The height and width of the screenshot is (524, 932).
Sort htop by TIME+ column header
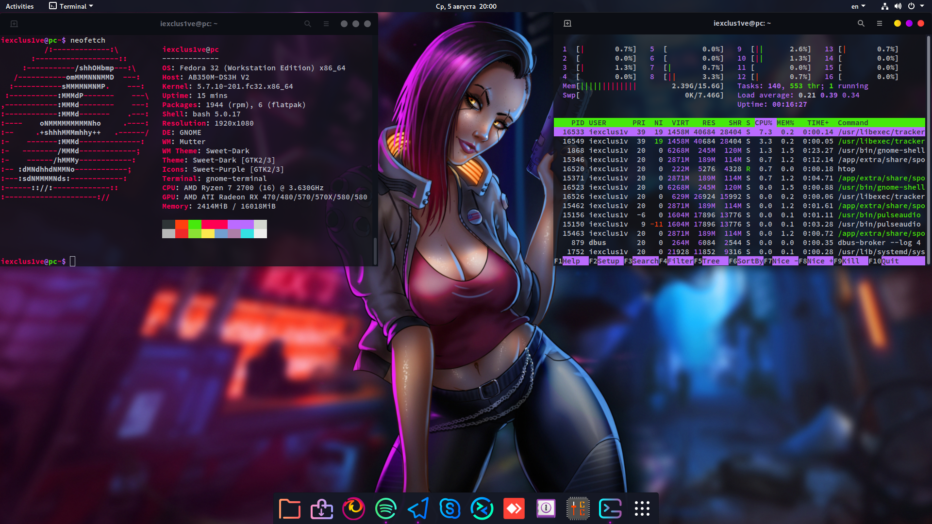818,123
